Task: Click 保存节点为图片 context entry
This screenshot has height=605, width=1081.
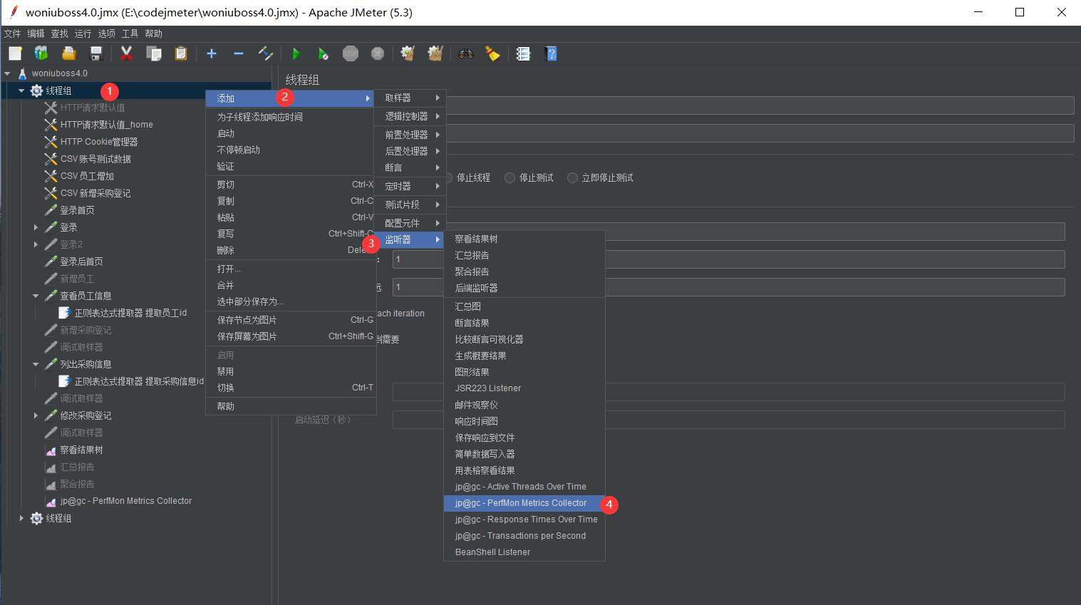Action: [290, 320]
